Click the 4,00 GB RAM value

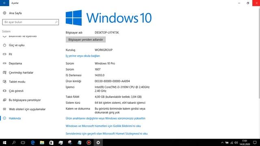pos(118,97)
